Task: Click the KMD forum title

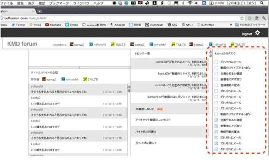Action: tap(22, 44)
